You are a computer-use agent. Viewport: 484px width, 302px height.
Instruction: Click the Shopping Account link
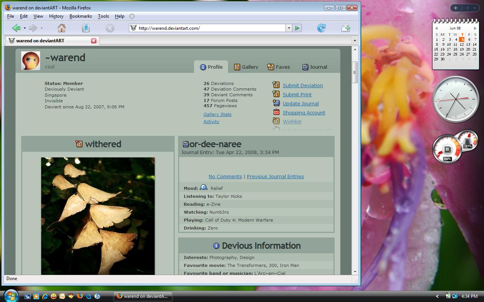(x=304, y=112)
